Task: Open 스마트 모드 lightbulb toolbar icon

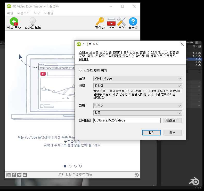Action: [x=33, y=21]
